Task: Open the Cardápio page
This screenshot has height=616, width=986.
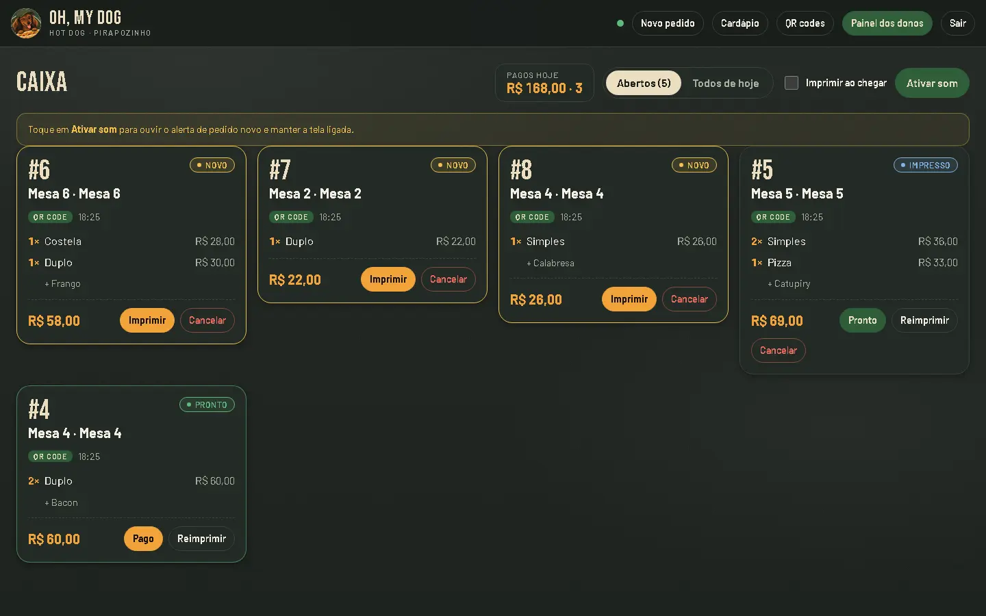Action: (x=740, y=23)
